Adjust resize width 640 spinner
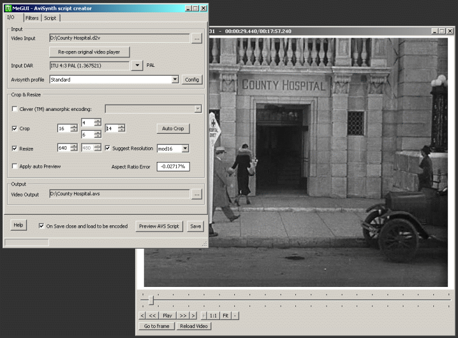 [x=74, y=148]
